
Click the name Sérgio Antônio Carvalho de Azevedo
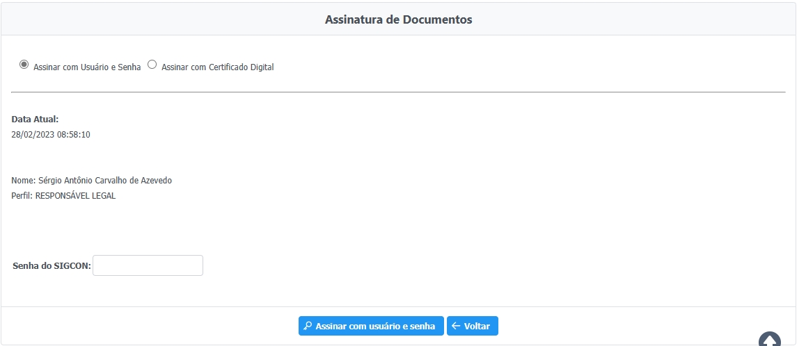104,181
